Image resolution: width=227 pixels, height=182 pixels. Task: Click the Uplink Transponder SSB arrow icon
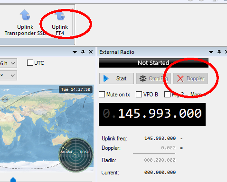(x=25, y=15)
